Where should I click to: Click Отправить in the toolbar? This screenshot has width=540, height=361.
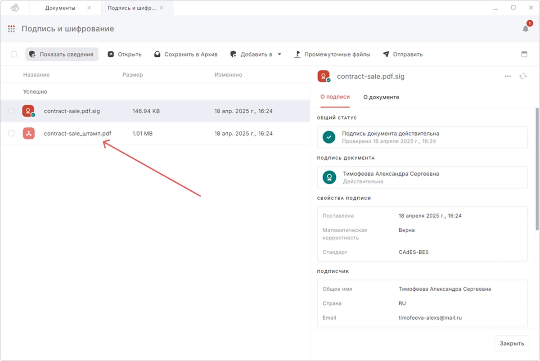403,54
